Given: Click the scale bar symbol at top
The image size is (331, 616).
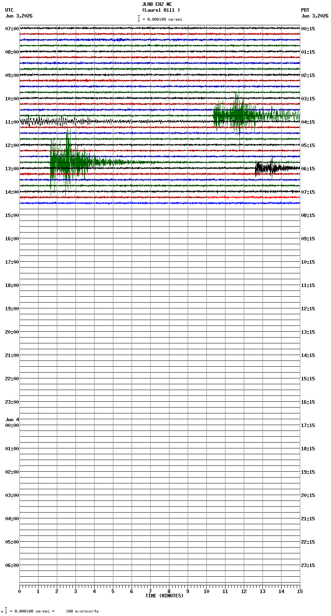Looking at the screenshot, I should (x=139, y=19).
